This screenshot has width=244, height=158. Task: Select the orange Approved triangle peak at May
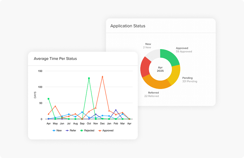click(x=55, y=106)
